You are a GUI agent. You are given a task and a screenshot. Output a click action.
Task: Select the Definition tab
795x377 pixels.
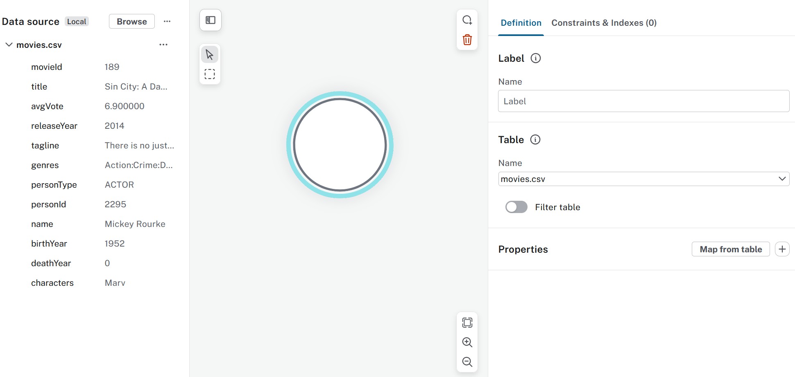[521, 23]
